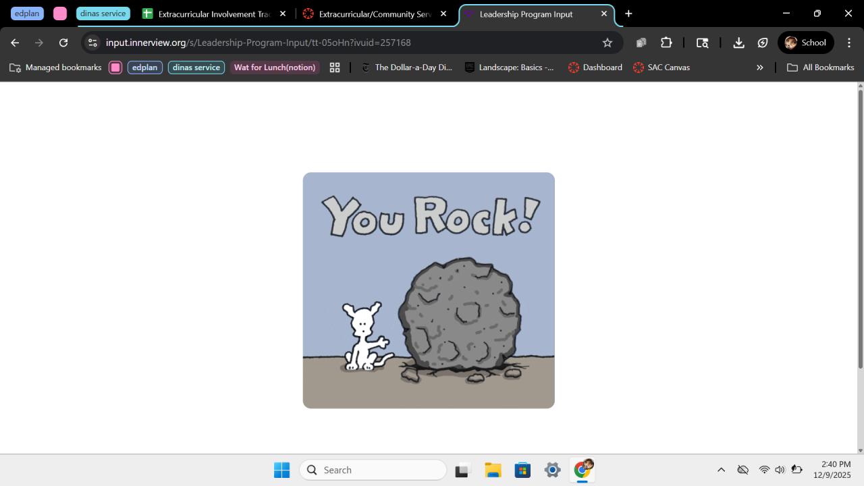Viewport: 864px width, 486px height.
Task: Expand the hidden bookmarks overflow chevron
Action: pyautogui.click(x=759, y=67)
